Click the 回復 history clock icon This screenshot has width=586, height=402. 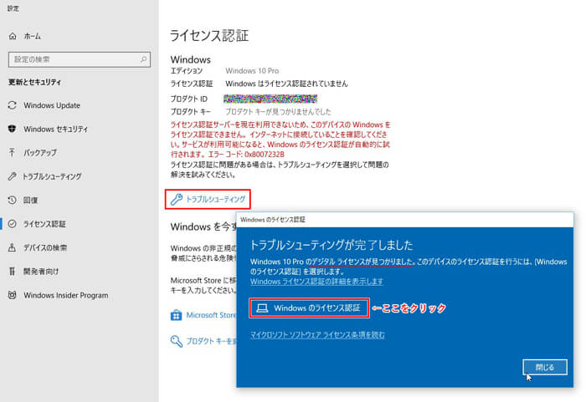(13, 200)
